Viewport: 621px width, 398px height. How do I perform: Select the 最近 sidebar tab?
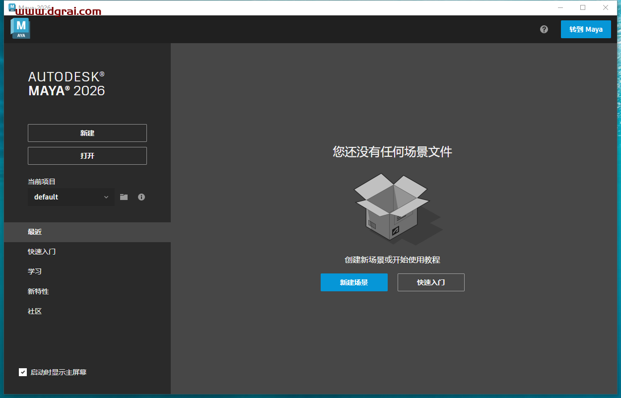click(87, 232)
